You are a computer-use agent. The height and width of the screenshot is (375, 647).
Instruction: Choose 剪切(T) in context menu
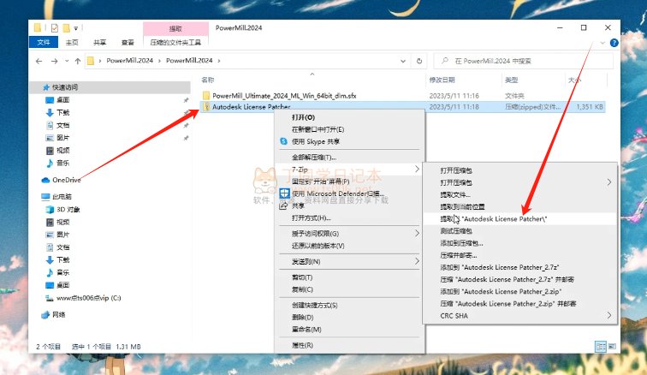click(302, 277)
